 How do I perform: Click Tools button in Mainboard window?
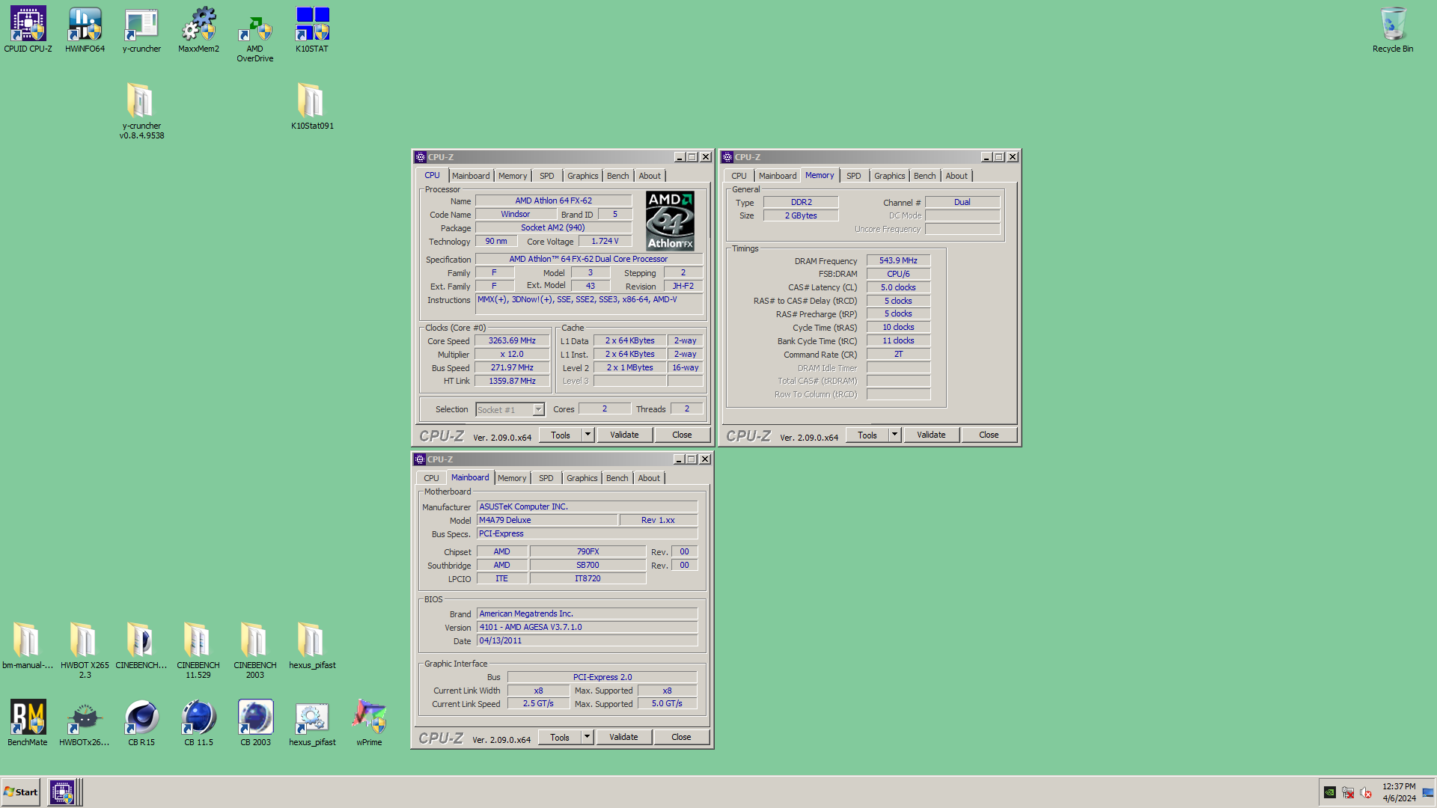coord(560,737)
